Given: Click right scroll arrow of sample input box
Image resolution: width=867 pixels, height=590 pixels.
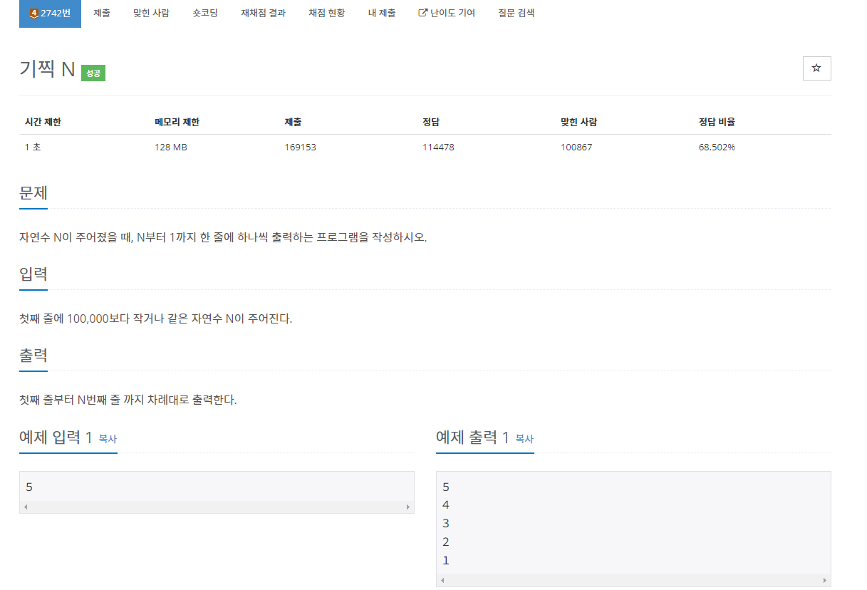Looking at the screenshot, I should pyautogui.click(x=408, y=507).
